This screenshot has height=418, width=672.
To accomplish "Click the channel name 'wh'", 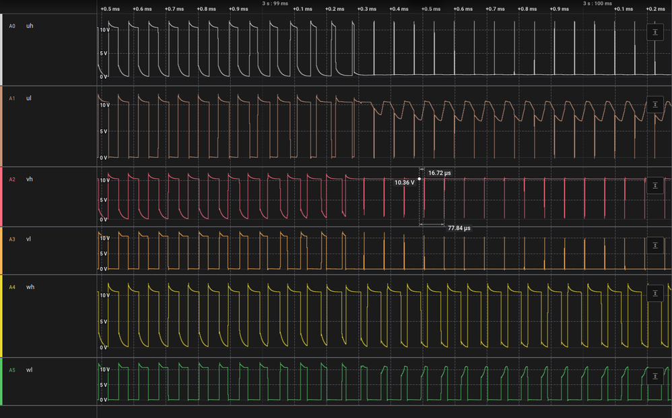I will (30, 287).
